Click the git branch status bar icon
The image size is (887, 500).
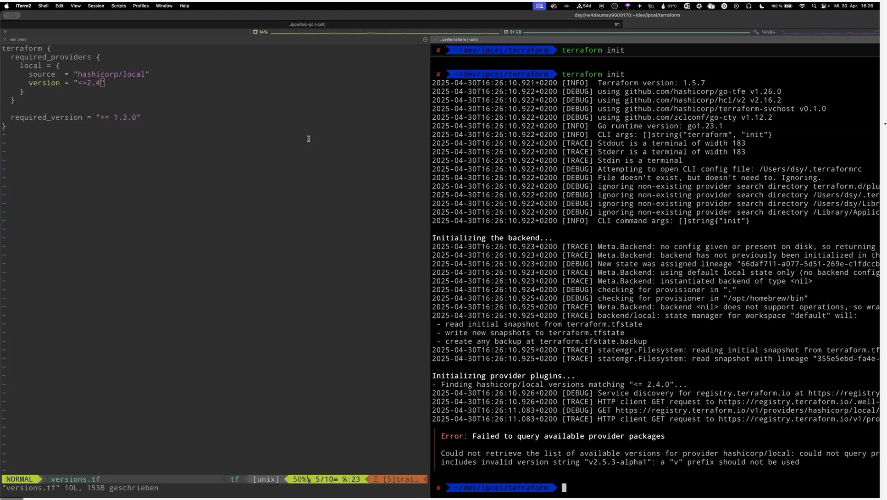point(5,32)
